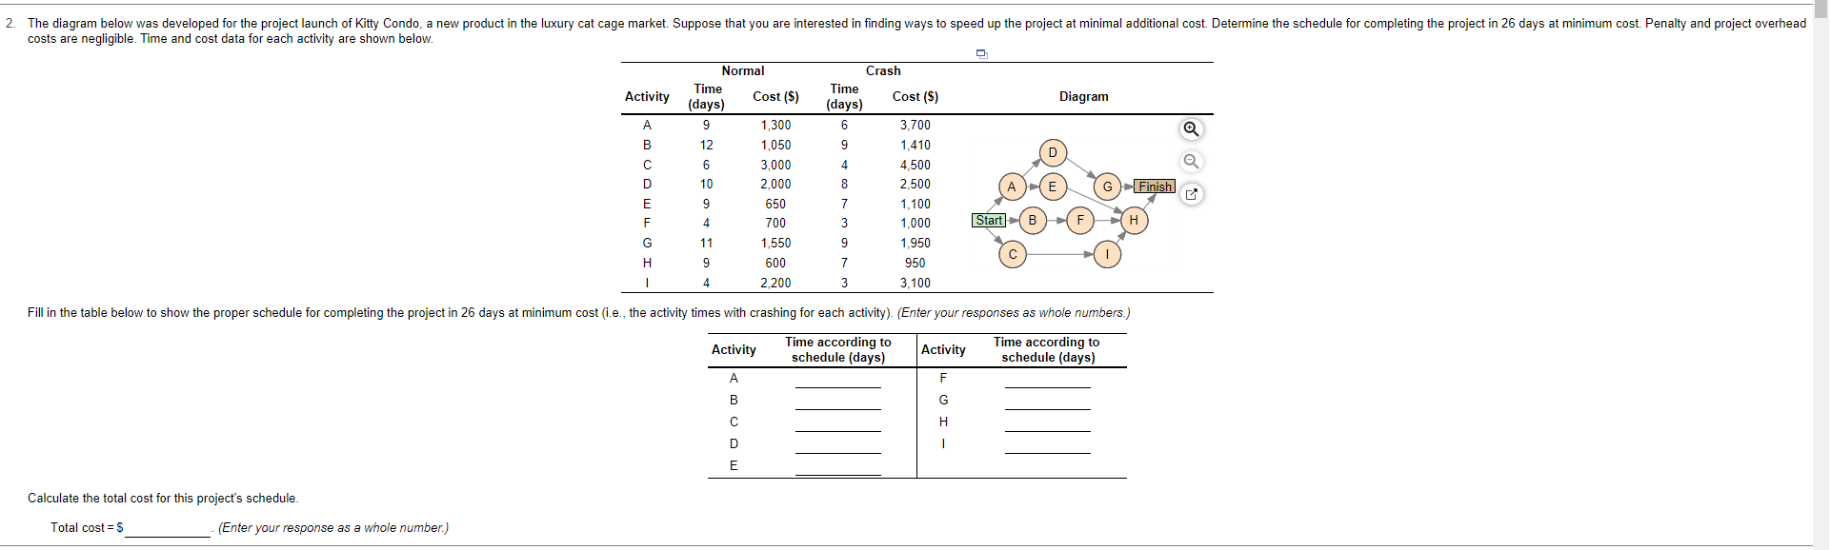Select node G in the project diagram

coord(1107,187)
